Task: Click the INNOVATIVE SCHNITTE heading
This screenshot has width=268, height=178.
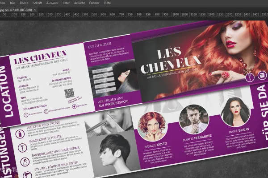Action: [46, 139]
